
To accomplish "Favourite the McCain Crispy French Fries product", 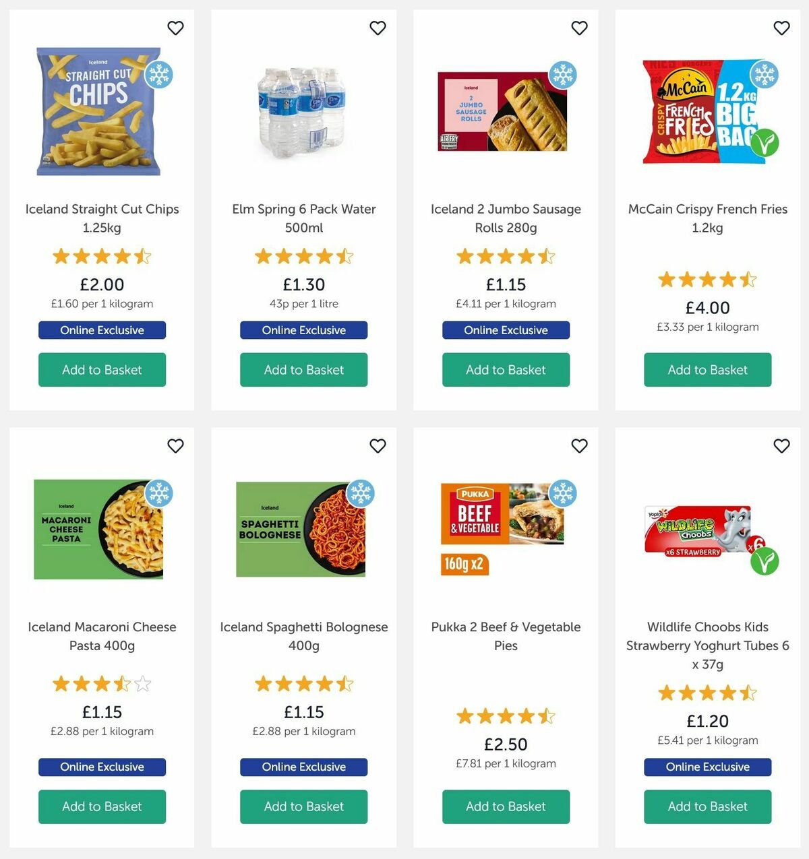I will click(781, 28).
